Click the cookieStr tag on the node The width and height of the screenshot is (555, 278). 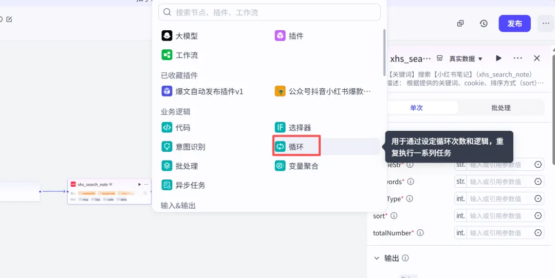87,193
